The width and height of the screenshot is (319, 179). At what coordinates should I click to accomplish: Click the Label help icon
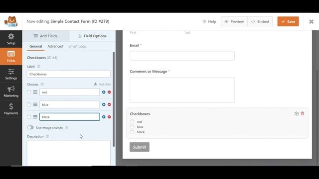[x=38, y=66]
